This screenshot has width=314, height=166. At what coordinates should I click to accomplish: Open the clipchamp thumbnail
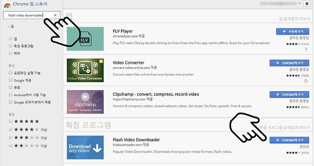point(85,102)
